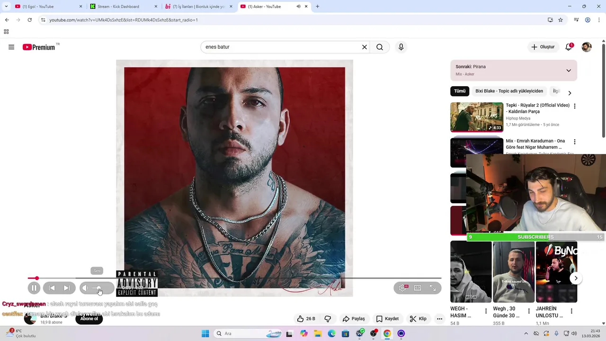Open the tab search dropdown arrow
Image resolution: width=606 pixels, height=341 pixels.
6,7
